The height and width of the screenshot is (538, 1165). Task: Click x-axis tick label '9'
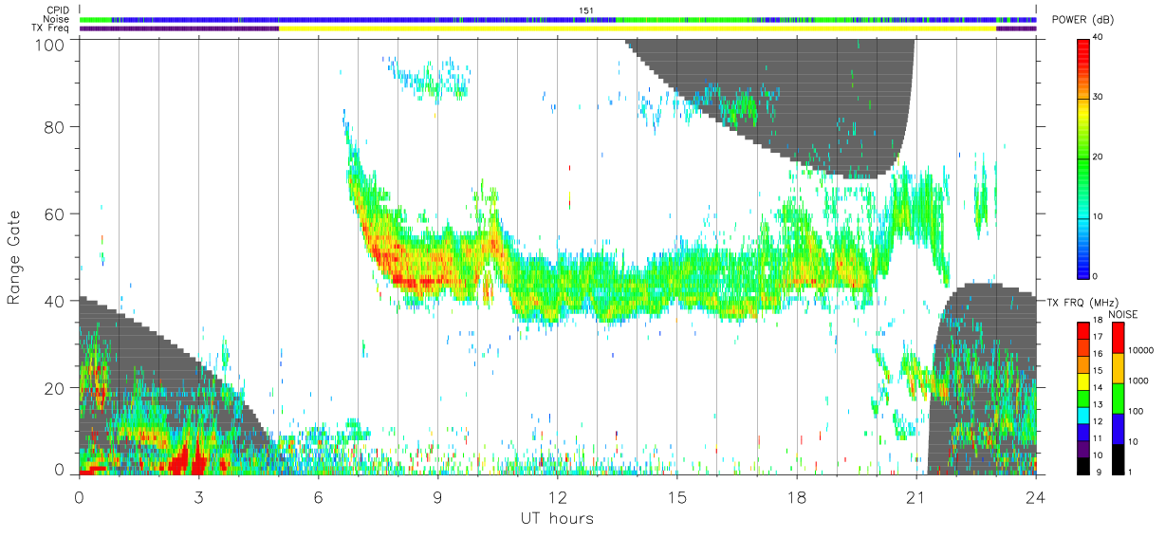point(437,496)
